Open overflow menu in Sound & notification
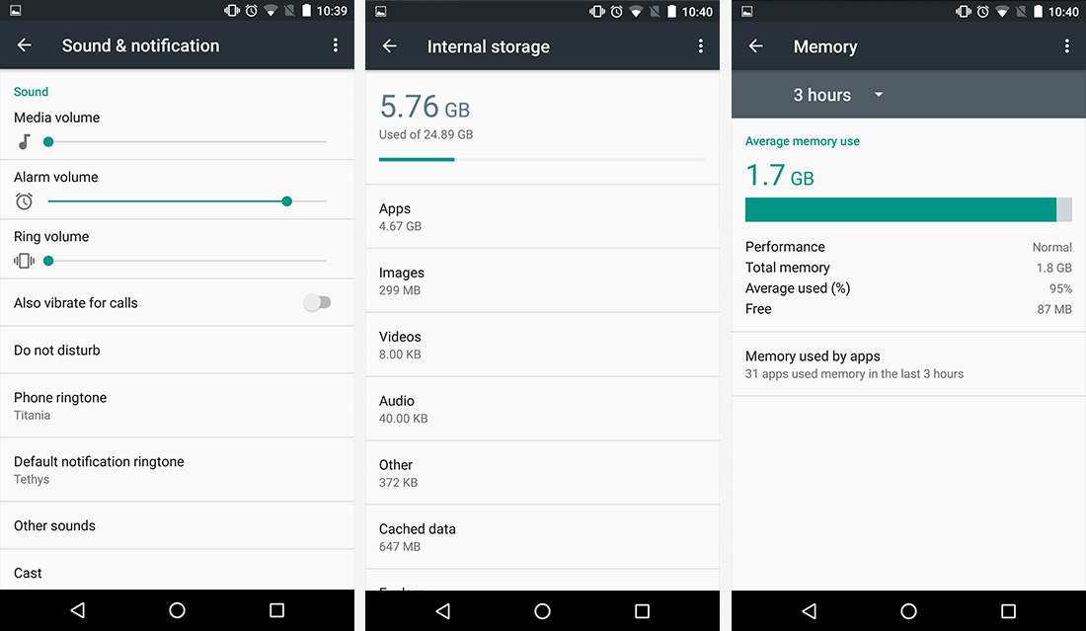 [336, 45]
